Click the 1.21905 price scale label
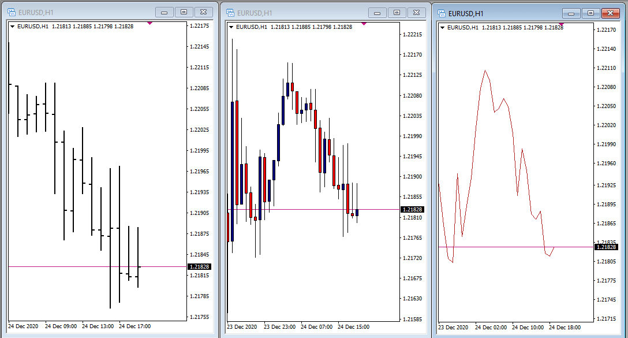The width and height of the screenshot is (628, 338). click(x=200, y=213)
